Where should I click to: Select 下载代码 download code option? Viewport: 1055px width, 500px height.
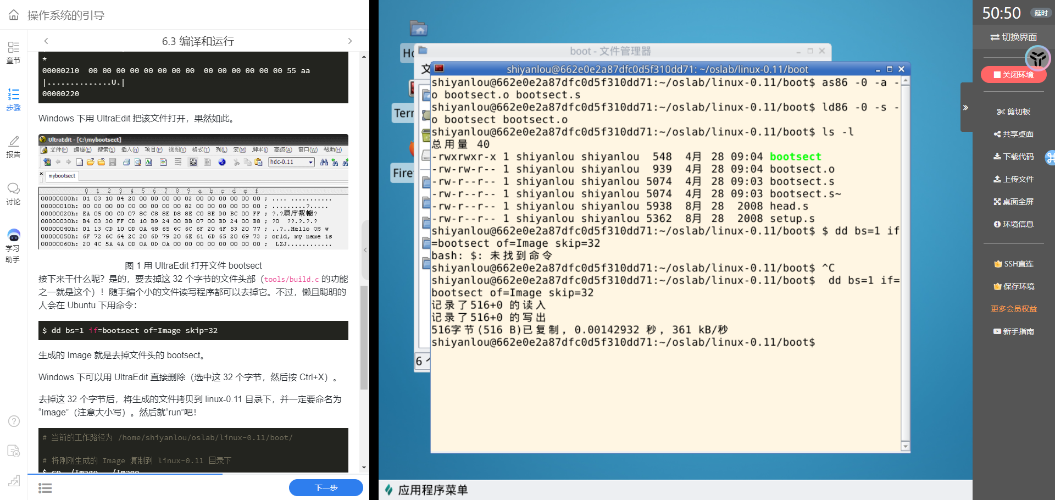[x=1013, y=157]
